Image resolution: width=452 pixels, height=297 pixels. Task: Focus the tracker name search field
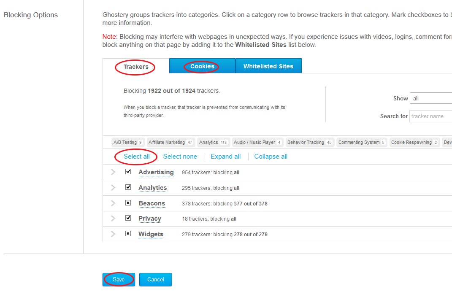(x=430, y=116)
